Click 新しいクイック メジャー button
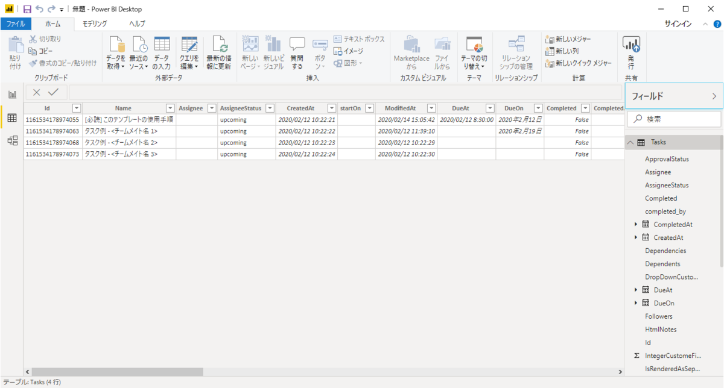Image resolution: width=724 pixels, height=388 pixels. 579,63
